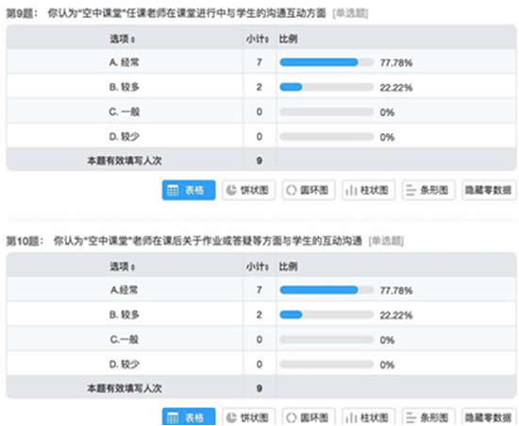
Task: Show question 9 as 条形图
Action: [428, 190]
